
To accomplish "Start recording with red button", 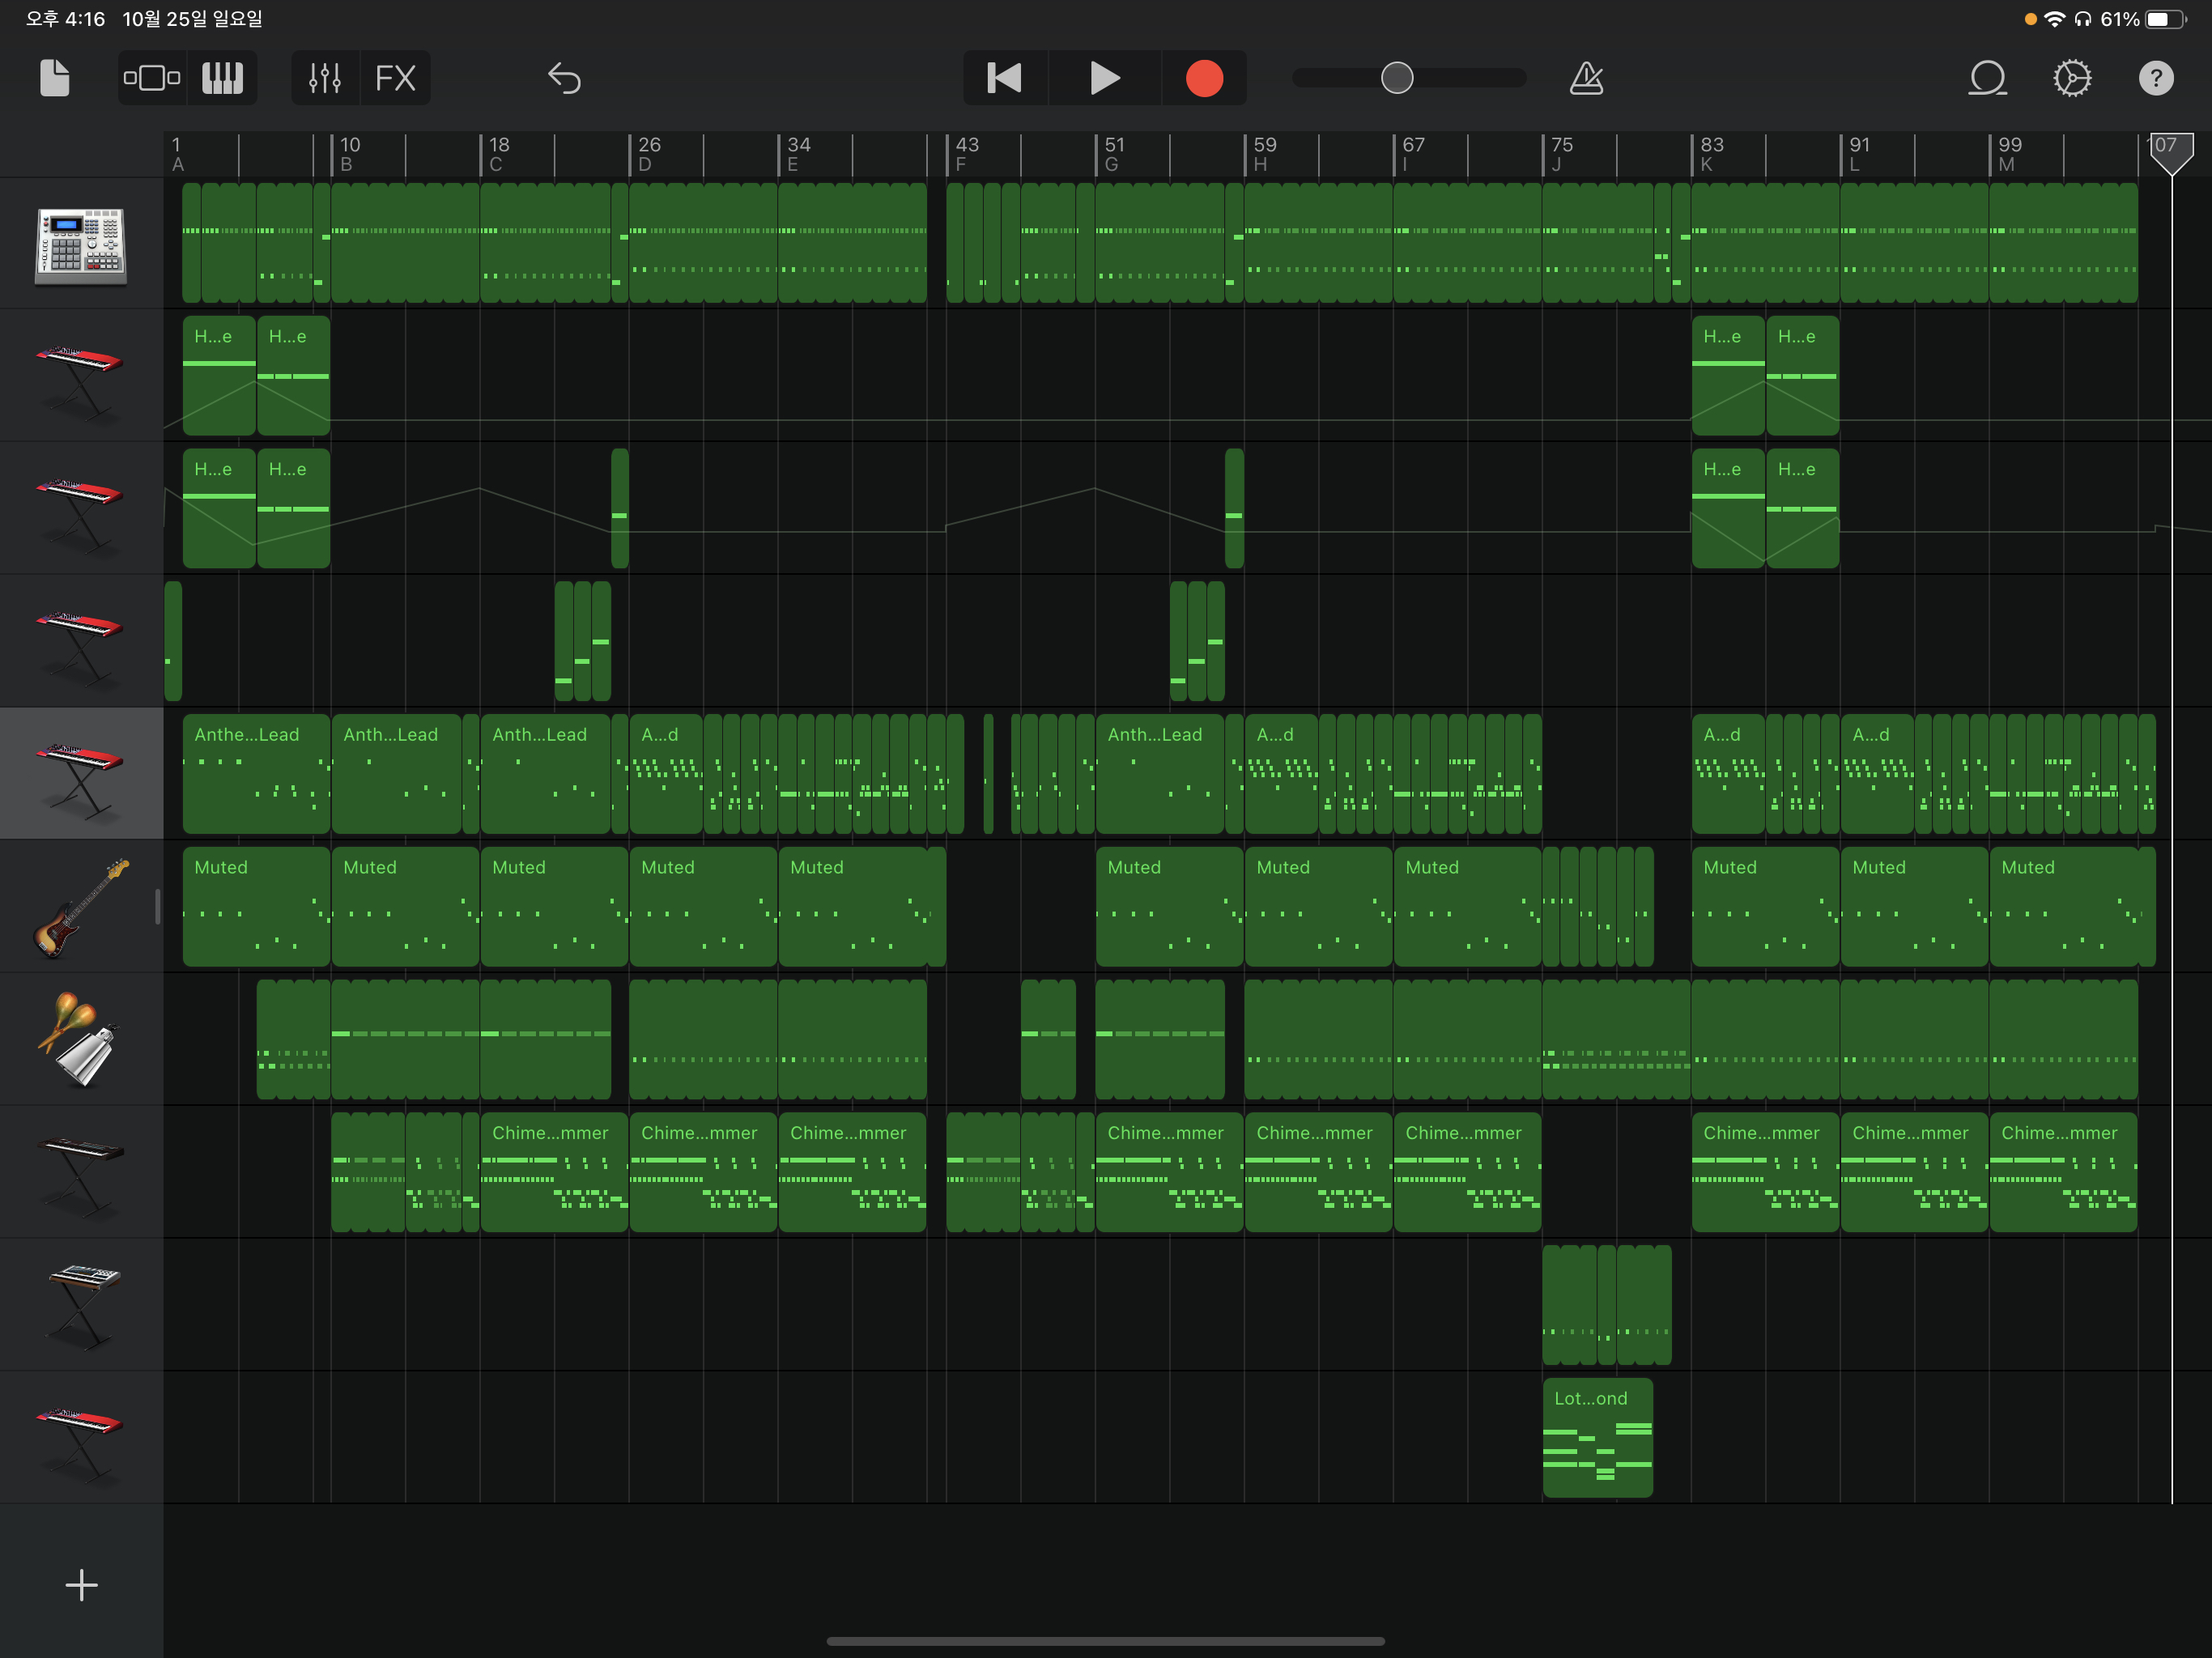I will coord(1204,78).
